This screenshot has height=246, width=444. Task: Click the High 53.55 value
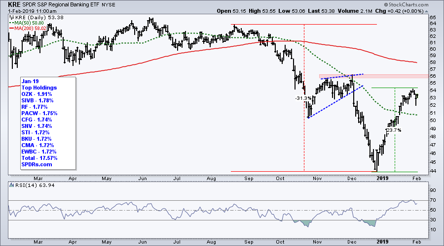[262, 11]
